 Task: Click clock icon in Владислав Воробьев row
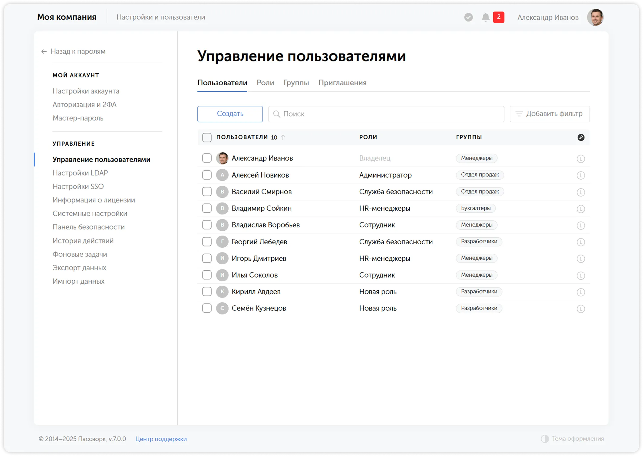coord(580,225)
